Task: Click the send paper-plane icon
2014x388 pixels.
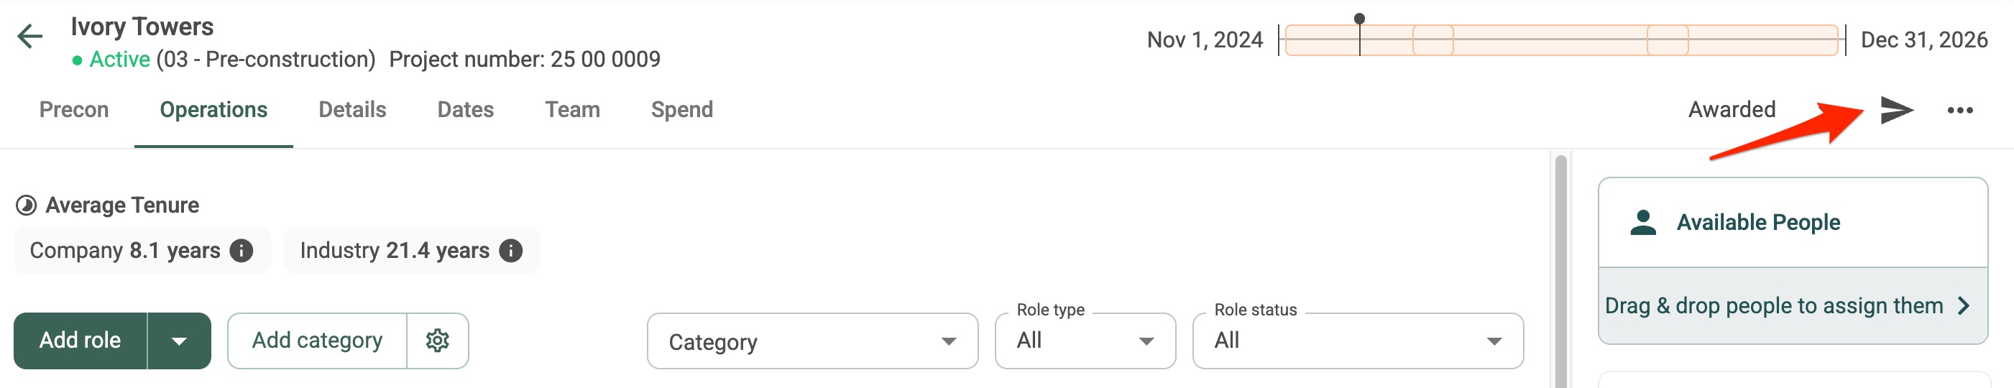Action: coord(1897,111)
